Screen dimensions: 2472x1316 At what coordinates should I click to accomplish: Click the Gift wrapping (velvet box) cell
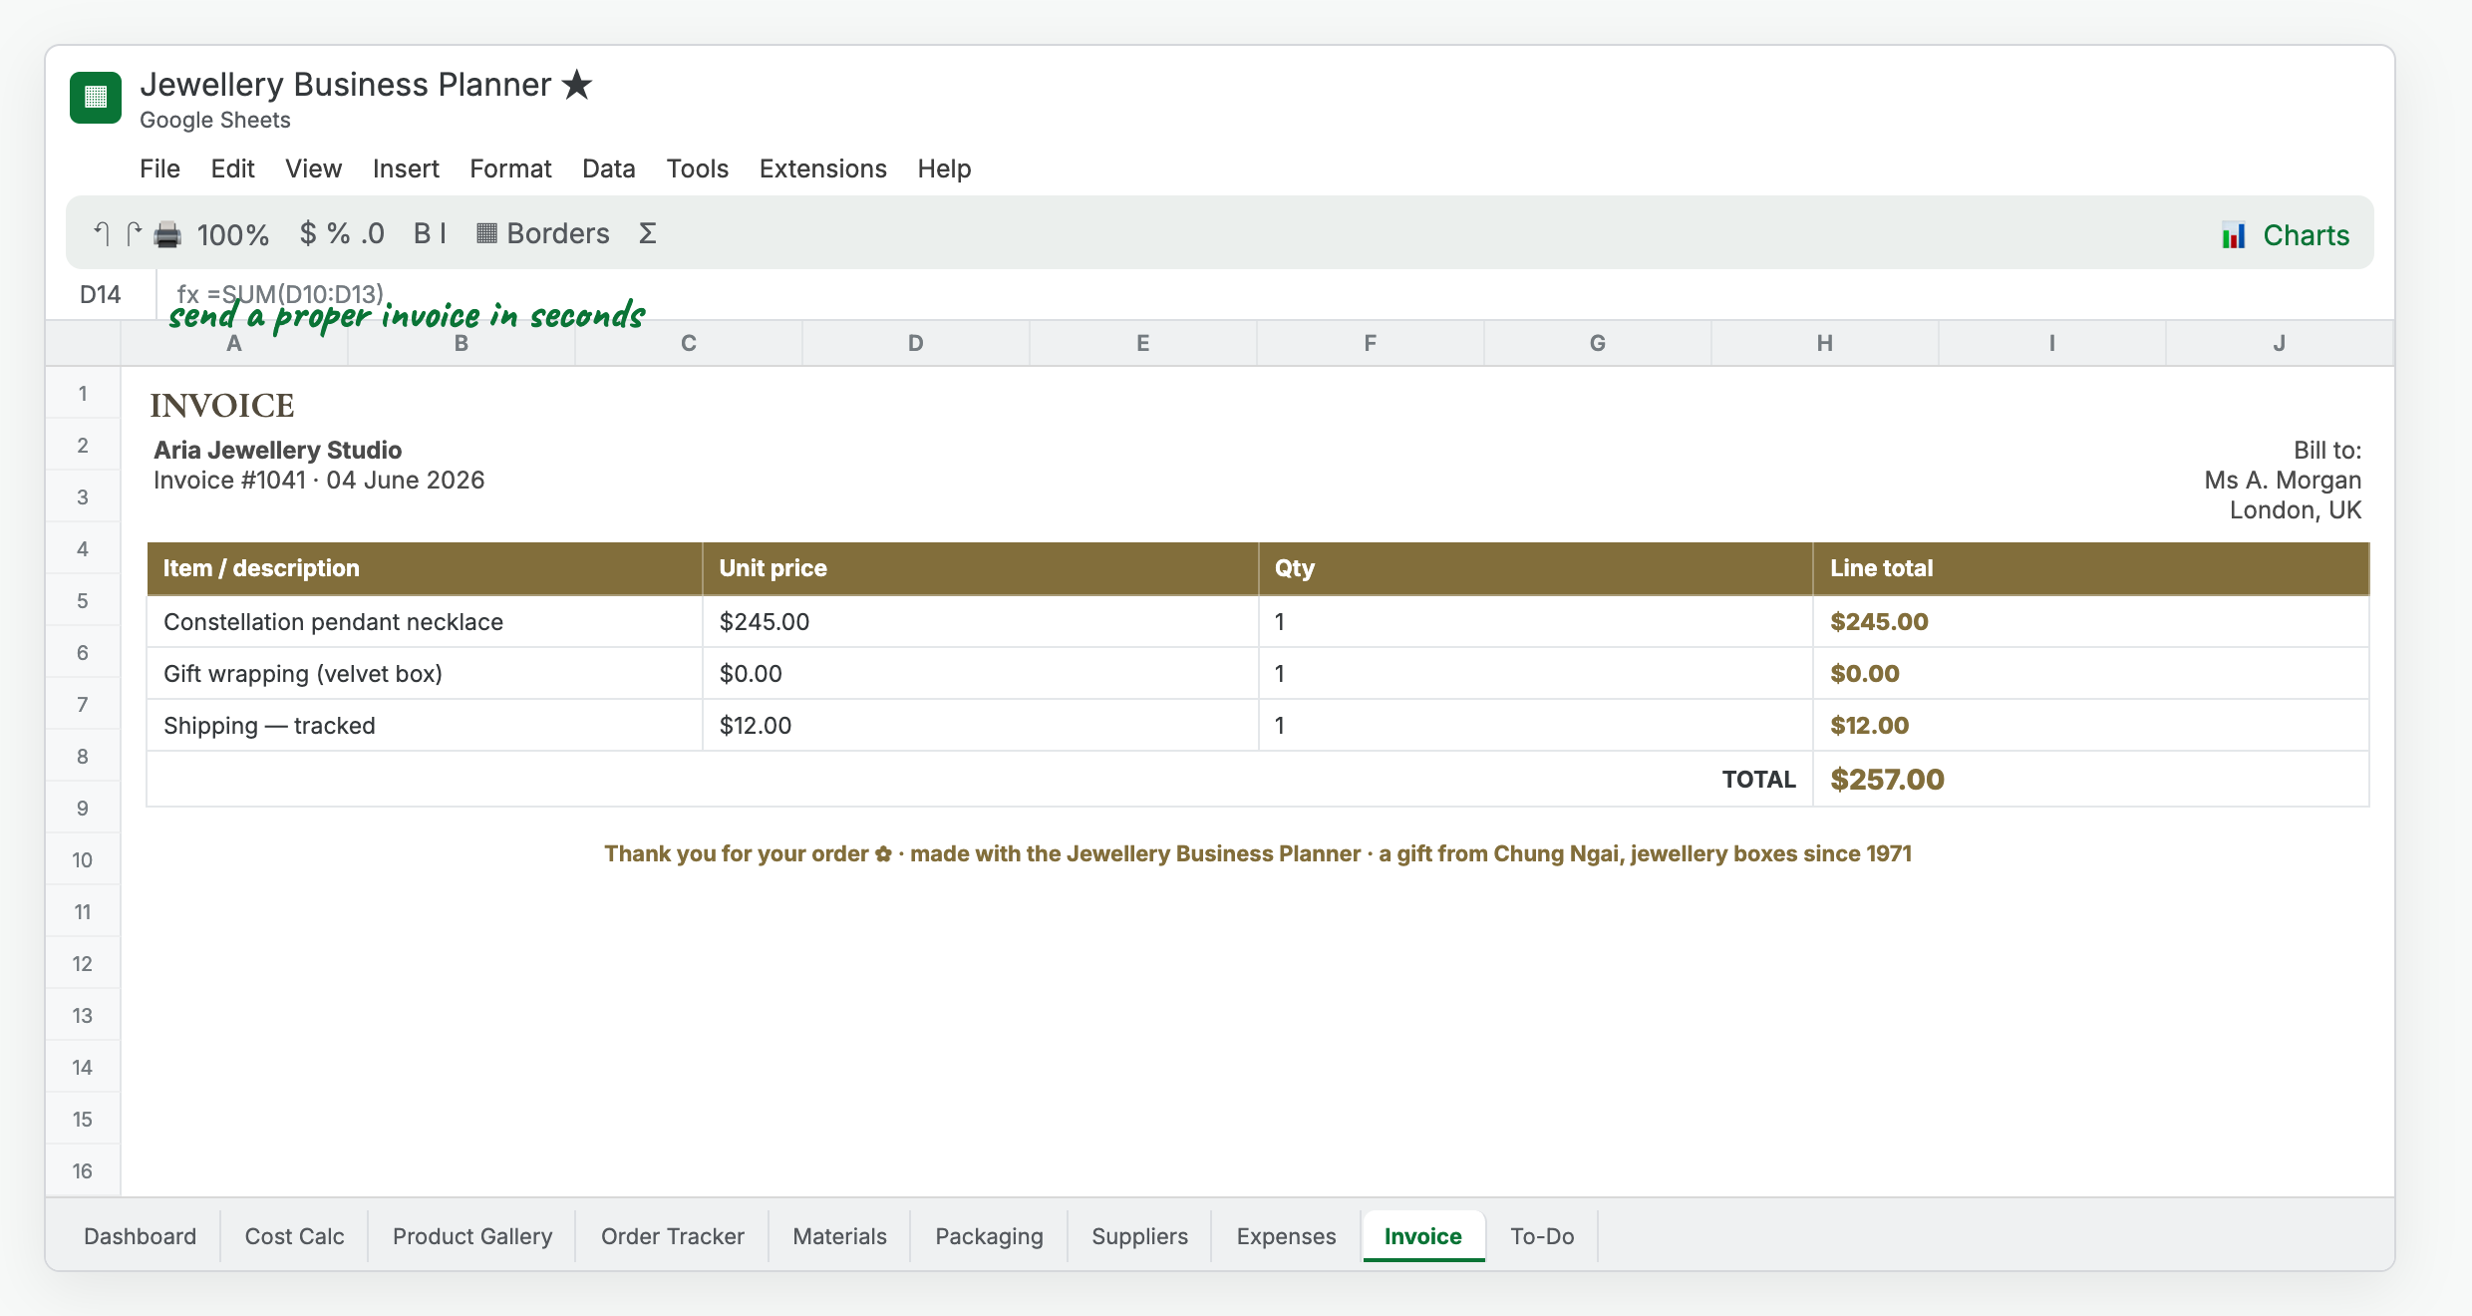[x=425, y=674]
